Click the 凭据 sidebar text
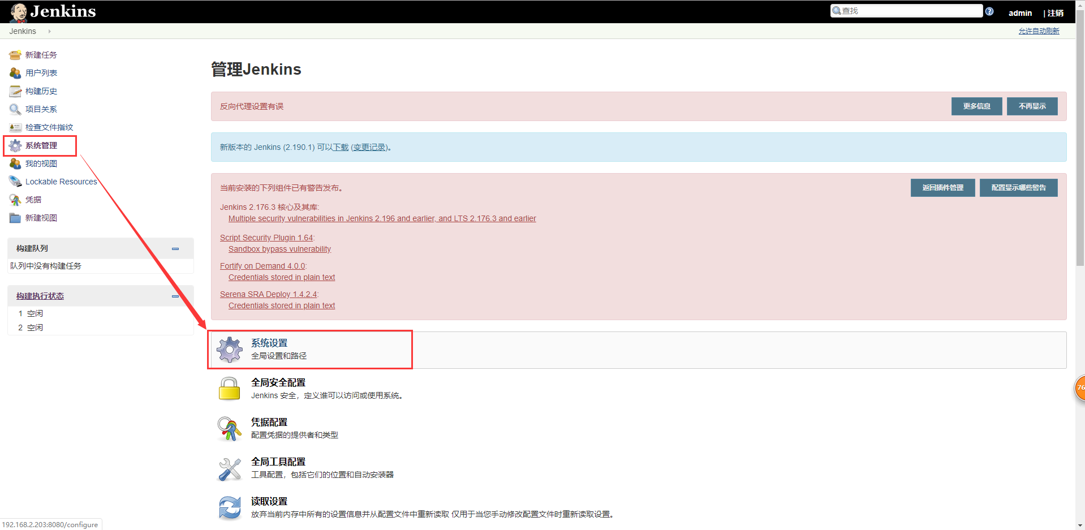 click(33, 200)
